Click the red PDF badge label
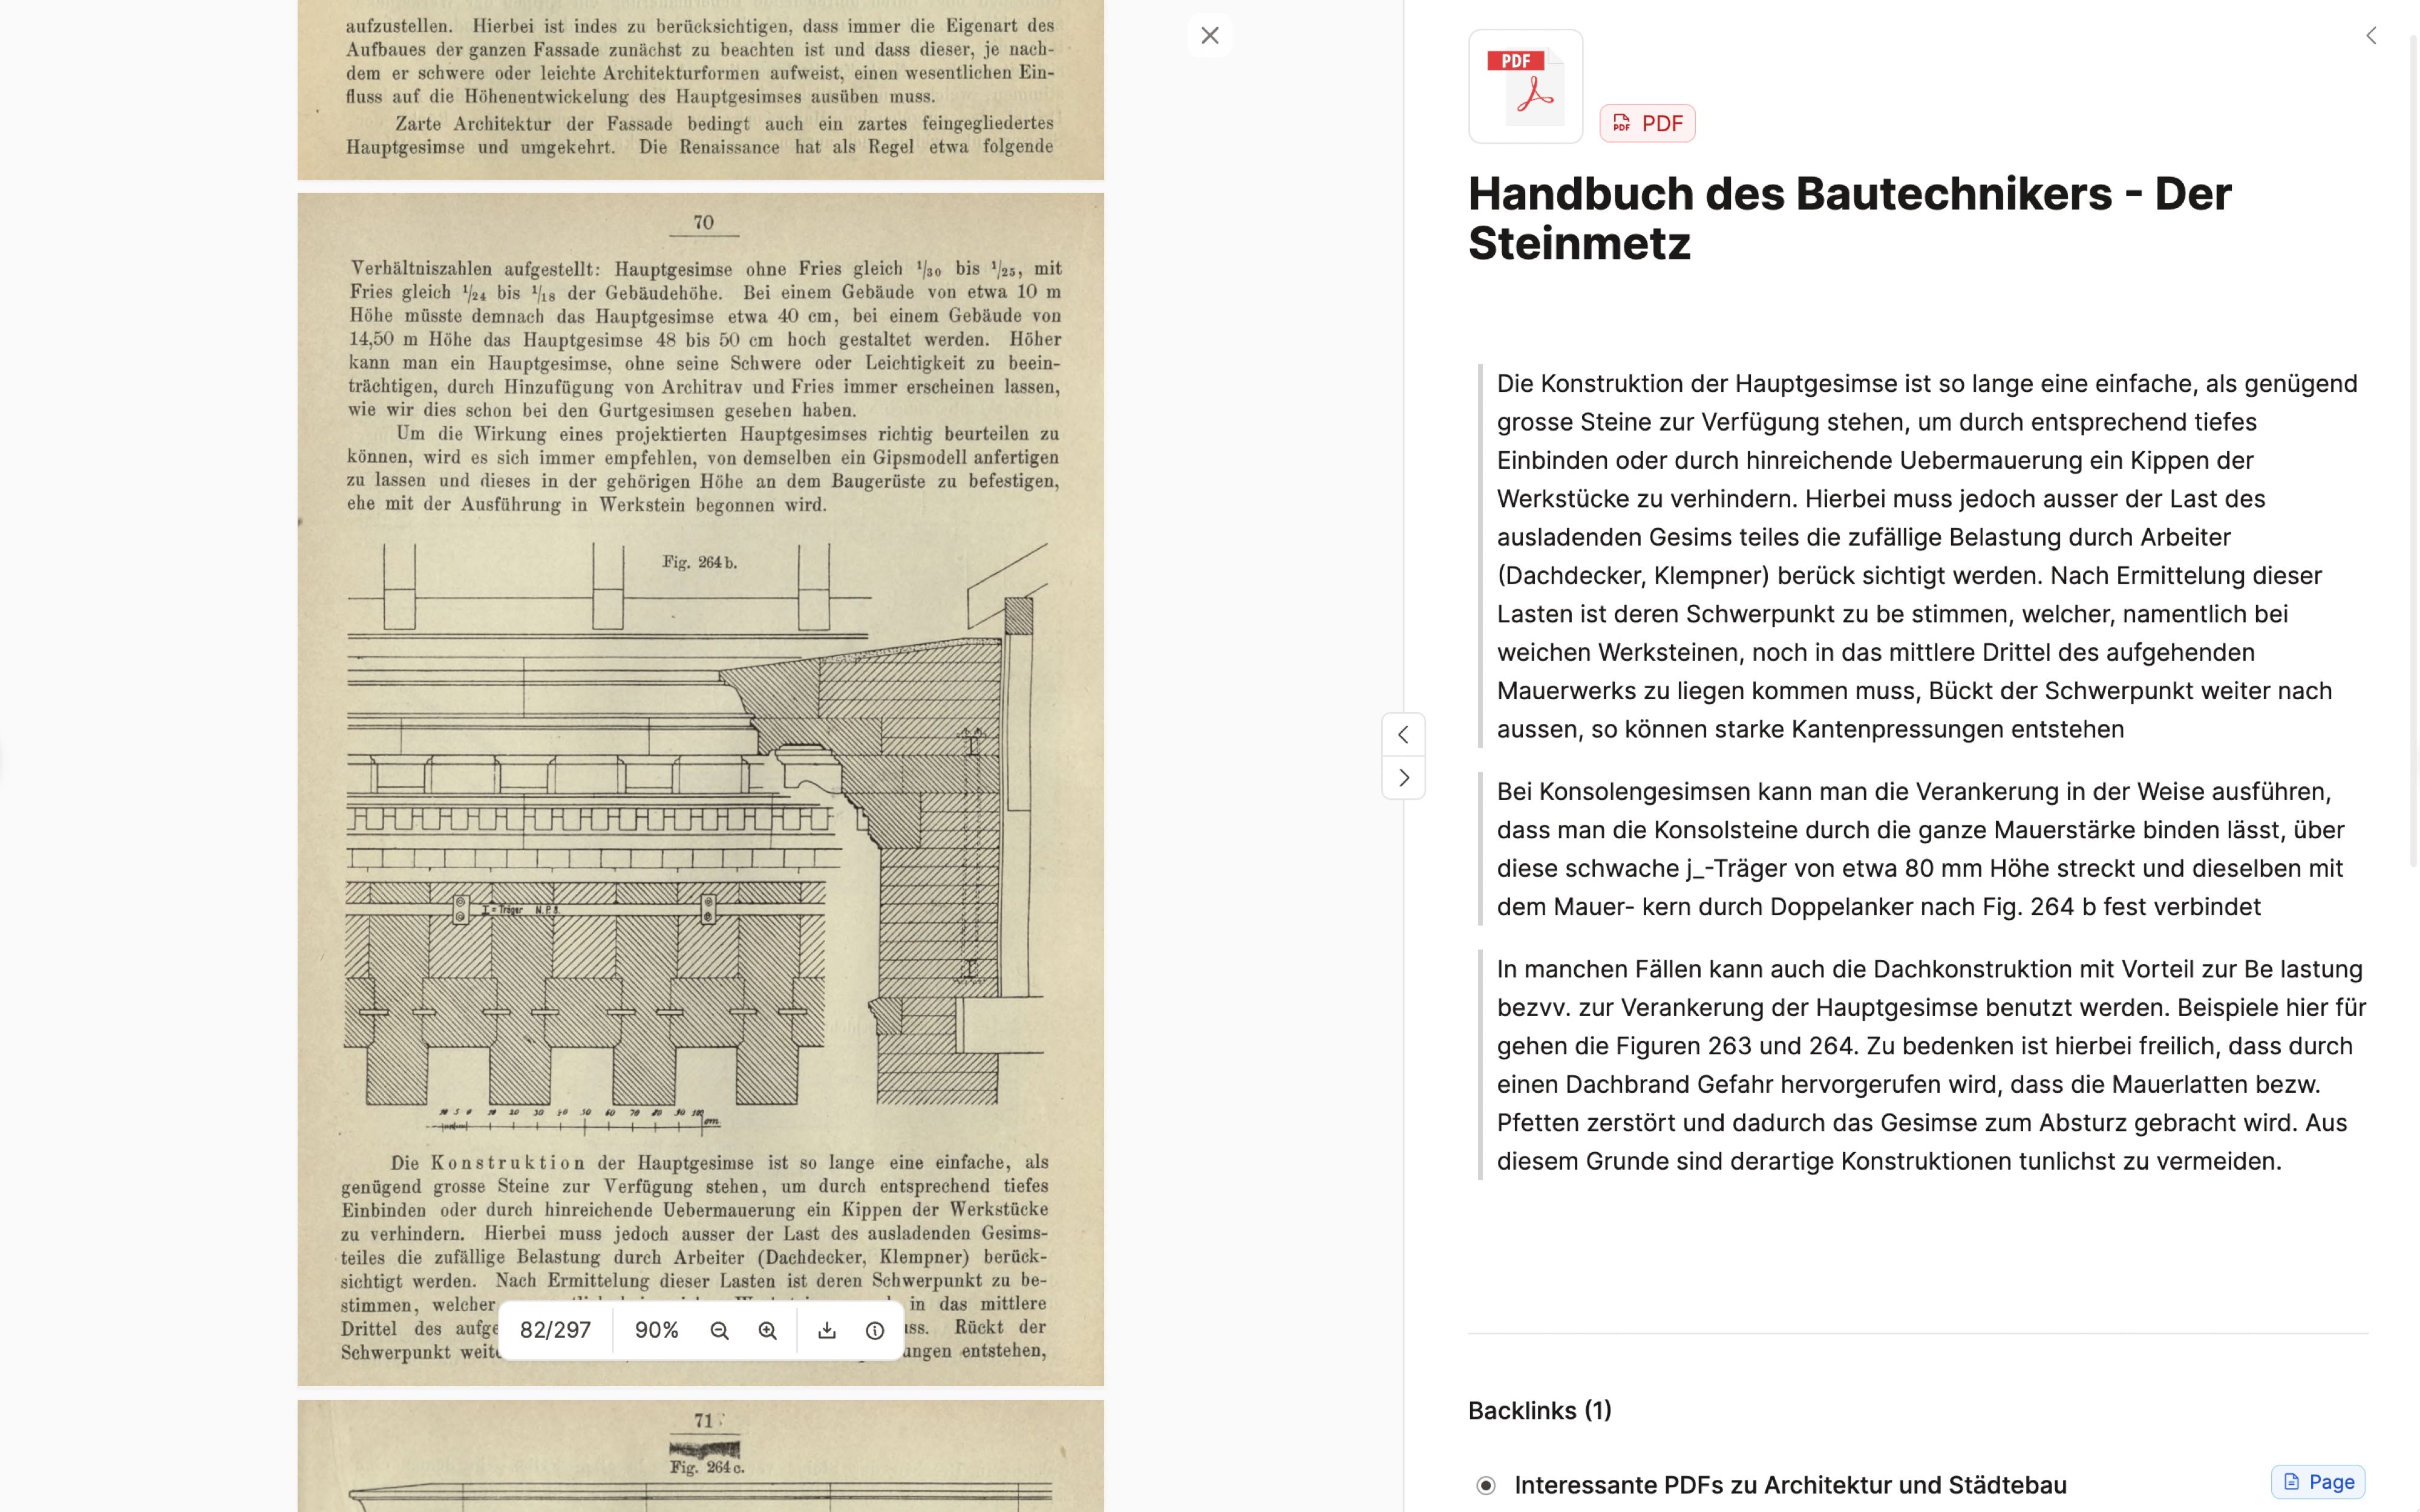2420x1512 pixels. tap(1647, 122)
